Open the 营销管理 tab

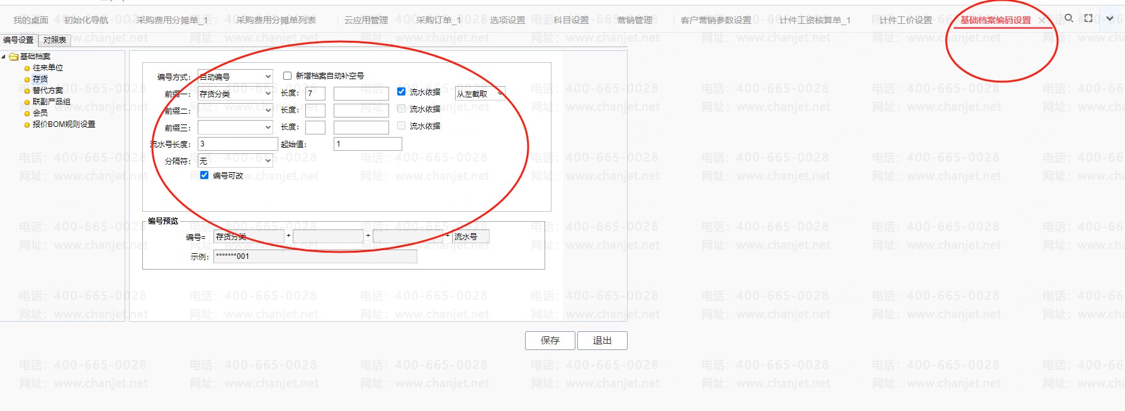635,20
